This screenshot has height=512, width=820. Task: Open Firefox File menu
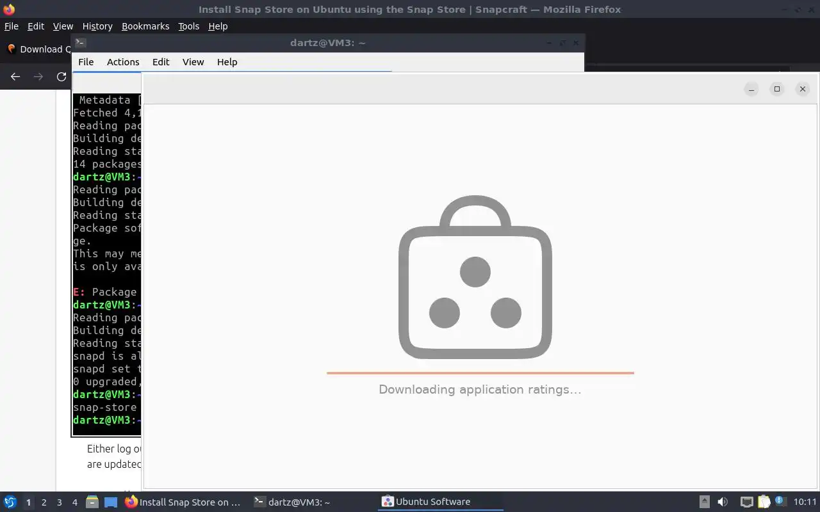point(12,26)
